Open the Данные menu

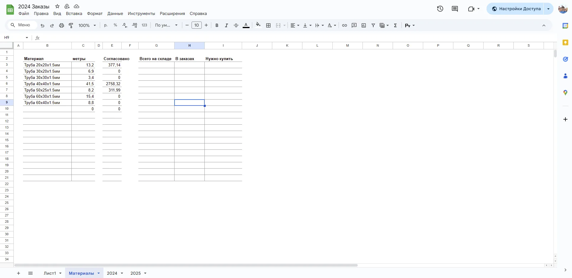tap(115, 13)
